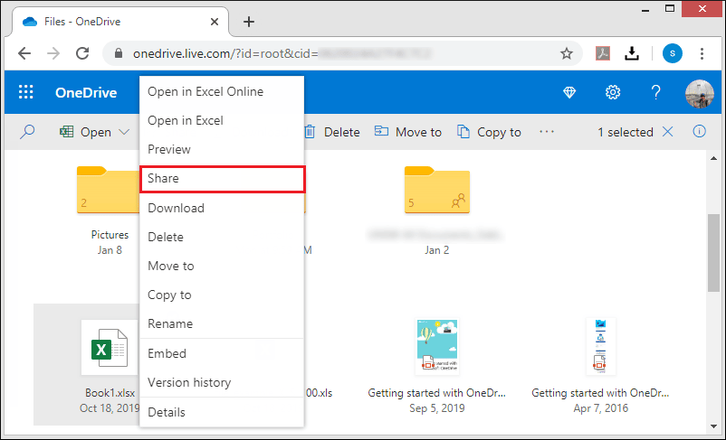Select Share in the context menu
Screen dimensions: 726x440
[222, 179]
